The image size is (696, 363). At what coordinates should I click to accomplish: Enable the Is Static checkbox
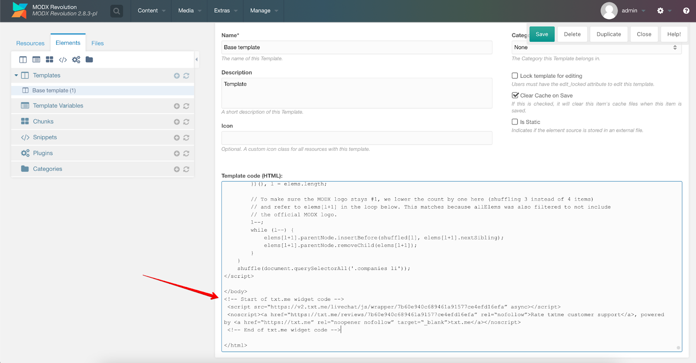coord(515,122)
